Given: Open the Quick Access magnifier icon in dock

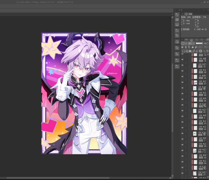Looking at the screenshot, I should [x=177, y=42].
